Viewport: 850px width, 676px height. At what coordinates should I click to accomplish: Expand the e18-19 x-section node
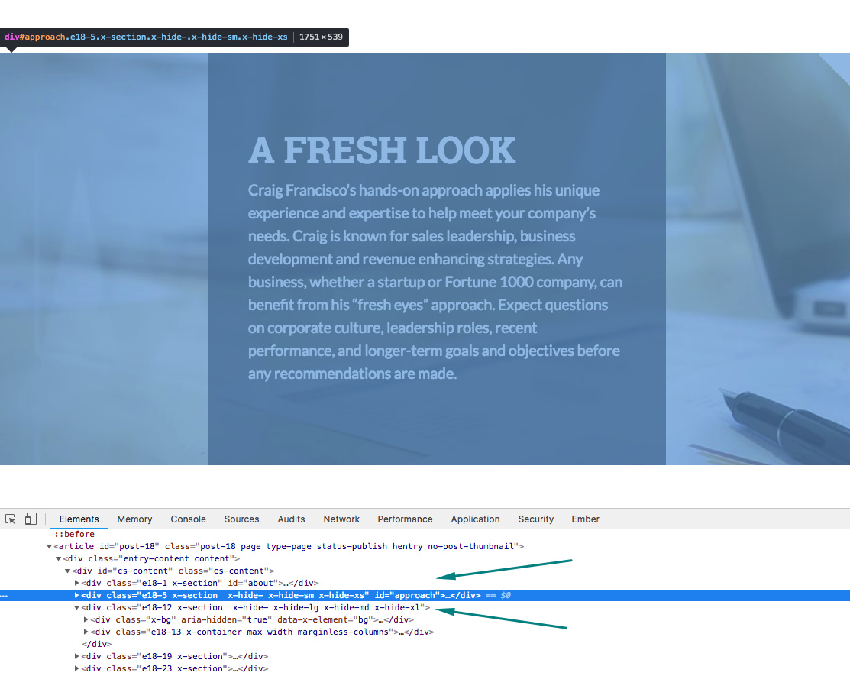[76, 656]
